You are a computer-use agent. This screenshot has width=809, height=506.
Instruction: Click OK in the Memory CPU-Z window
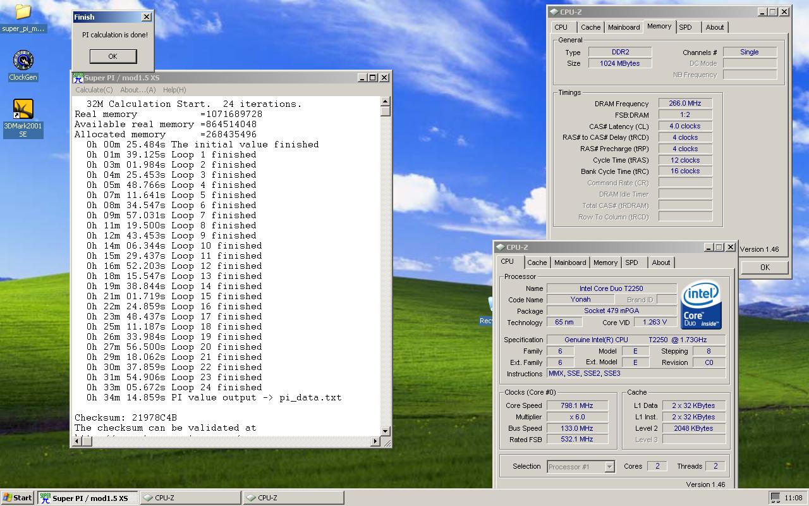coord(765,267)
